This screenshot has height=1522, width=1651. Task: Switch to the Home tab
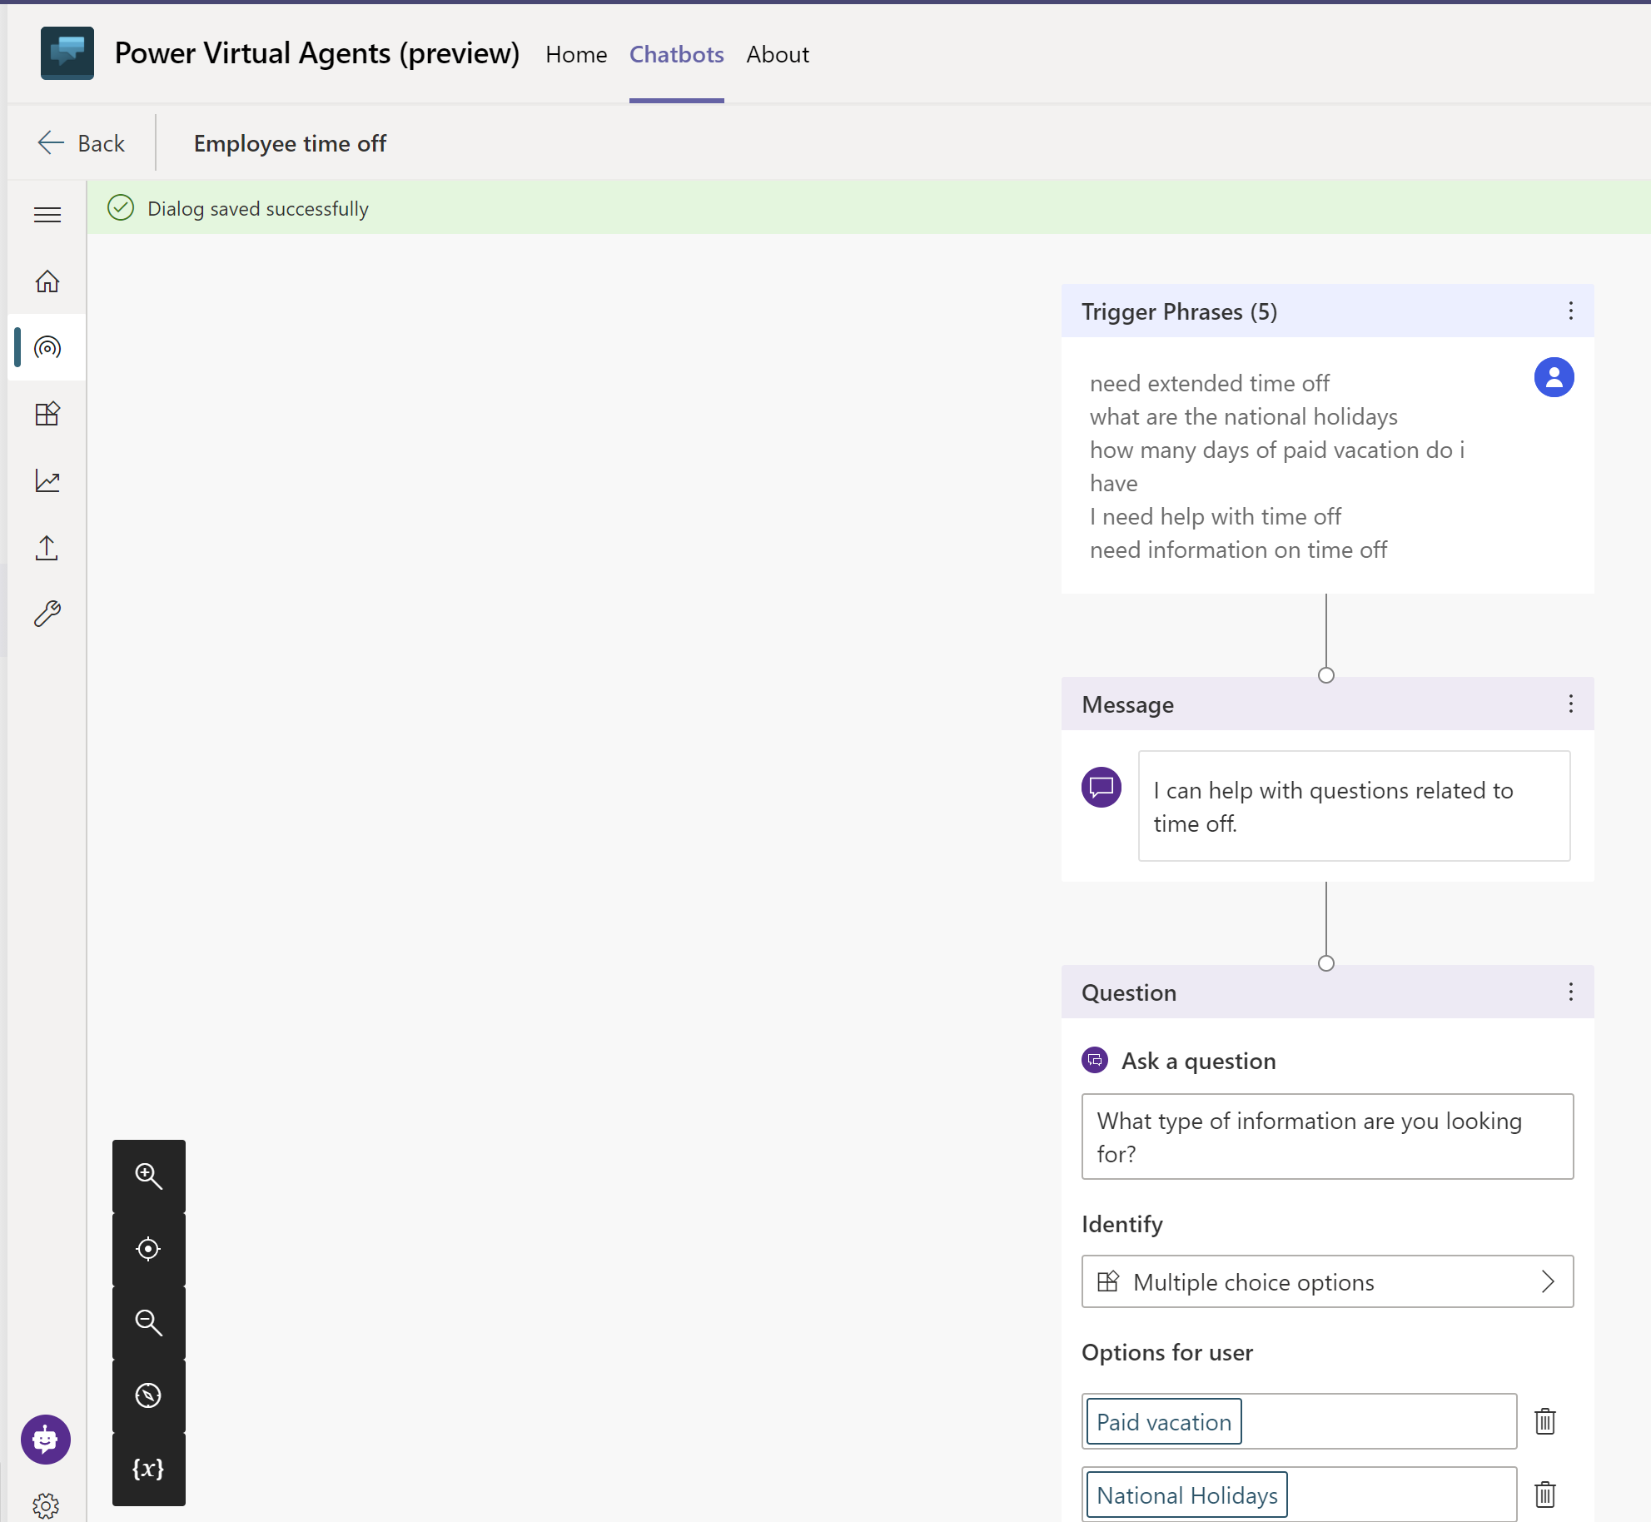coord(576,54)
